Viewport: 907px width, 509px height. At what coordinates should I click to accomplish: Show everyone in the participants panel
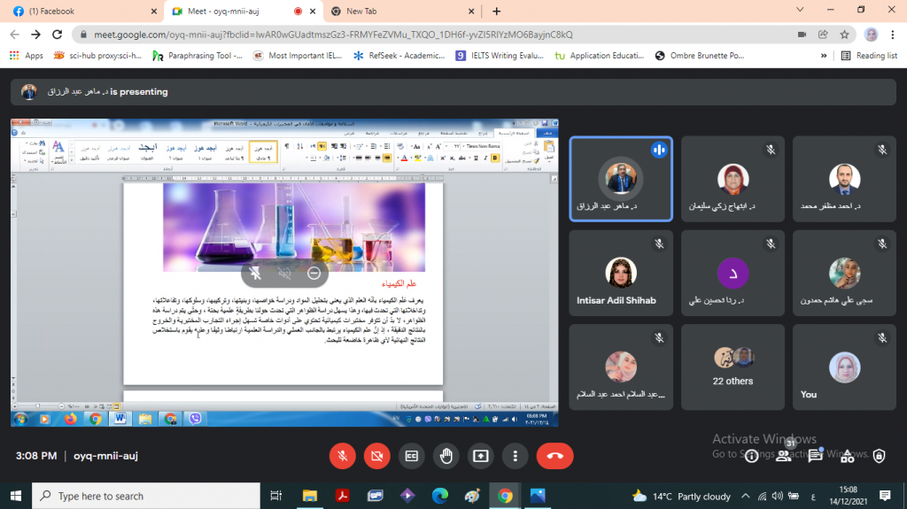pos(783,456)
